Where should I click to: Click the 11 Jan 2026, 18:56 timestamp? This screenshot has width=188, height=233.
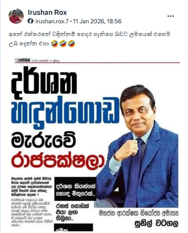click(97, 21)
